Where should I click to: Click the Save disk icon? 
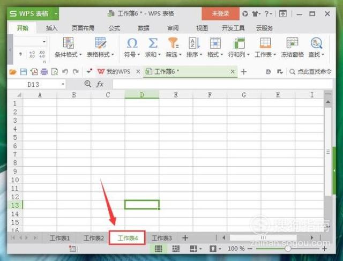click(x=24, y=72)
